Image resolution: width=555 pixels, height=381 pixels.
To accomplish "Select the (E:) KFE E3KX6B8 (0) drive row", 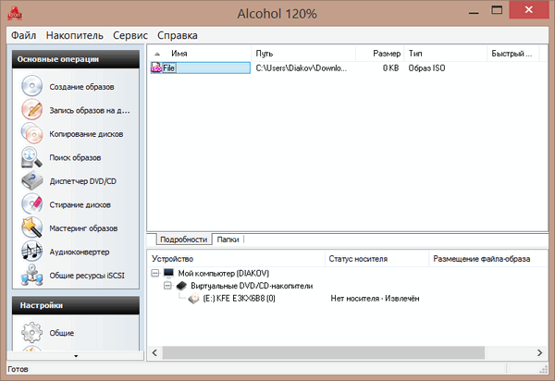I will click(239, 299).
